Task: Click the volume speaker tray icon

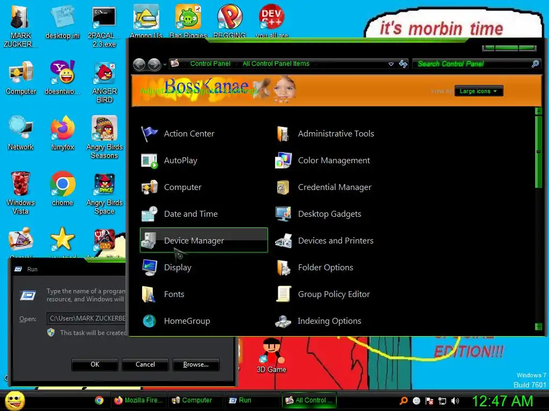Action: coord(455,401)
